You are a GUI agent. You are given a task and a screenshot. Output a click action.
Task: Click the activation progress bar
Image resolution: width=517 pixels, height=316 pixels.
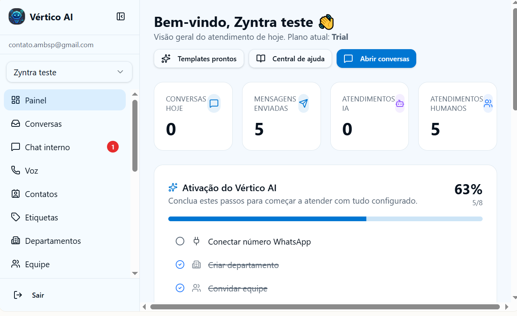(325, 219)
